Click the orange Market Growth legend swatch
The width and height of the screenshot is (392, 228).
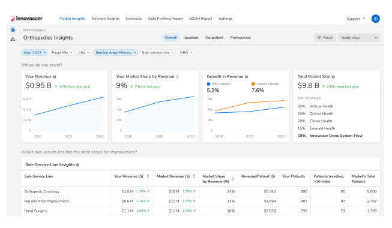tap(253, 84)
